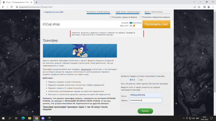
Task: Close the iCCup browser tab
Action: click(31, 2)
